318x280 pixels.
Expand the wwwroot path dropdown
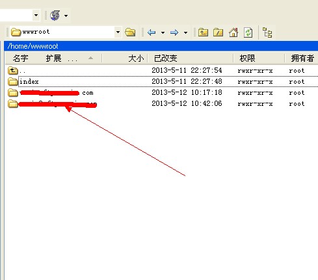point(118,32)
